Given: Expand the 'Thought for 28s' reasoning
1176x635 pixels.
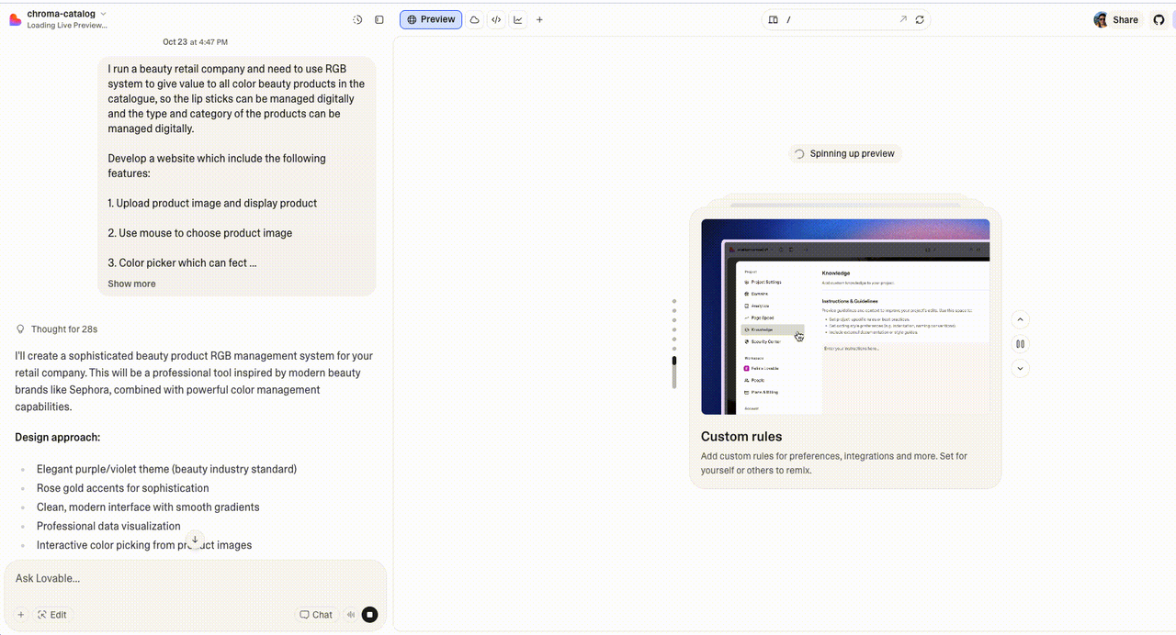Looking at the screenshot, I should 63,329.
